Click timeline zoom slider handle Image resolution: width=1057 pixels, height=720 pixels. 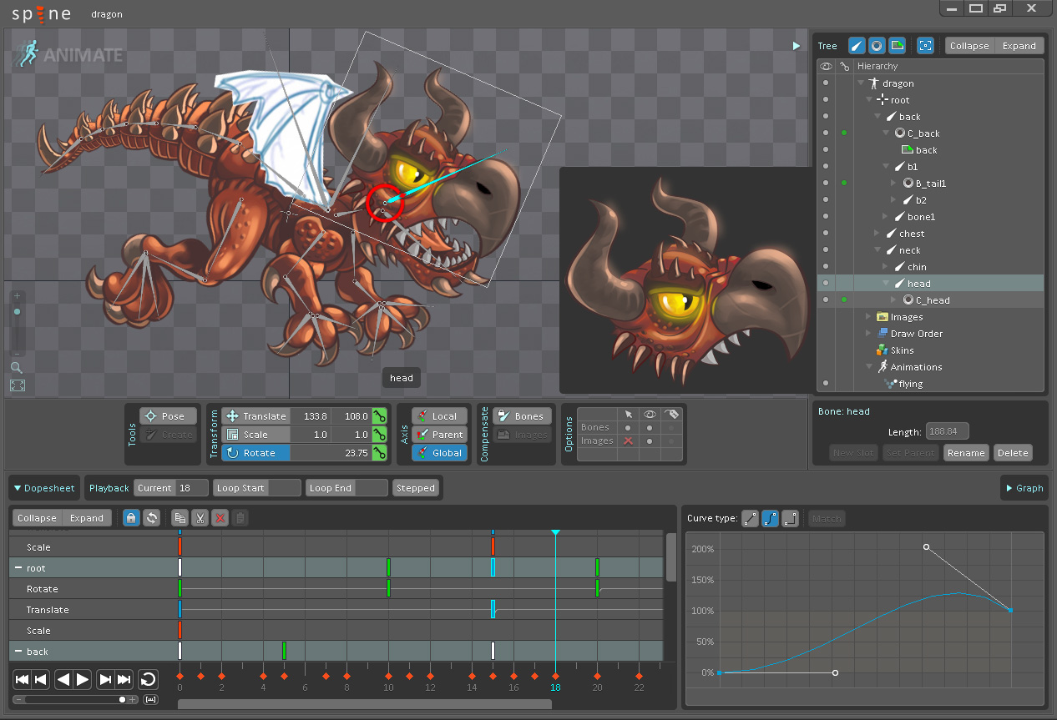pos(122,699)
